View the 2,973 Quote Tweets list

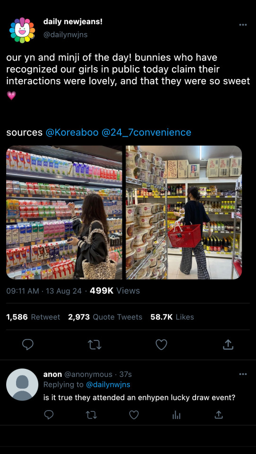105,317
